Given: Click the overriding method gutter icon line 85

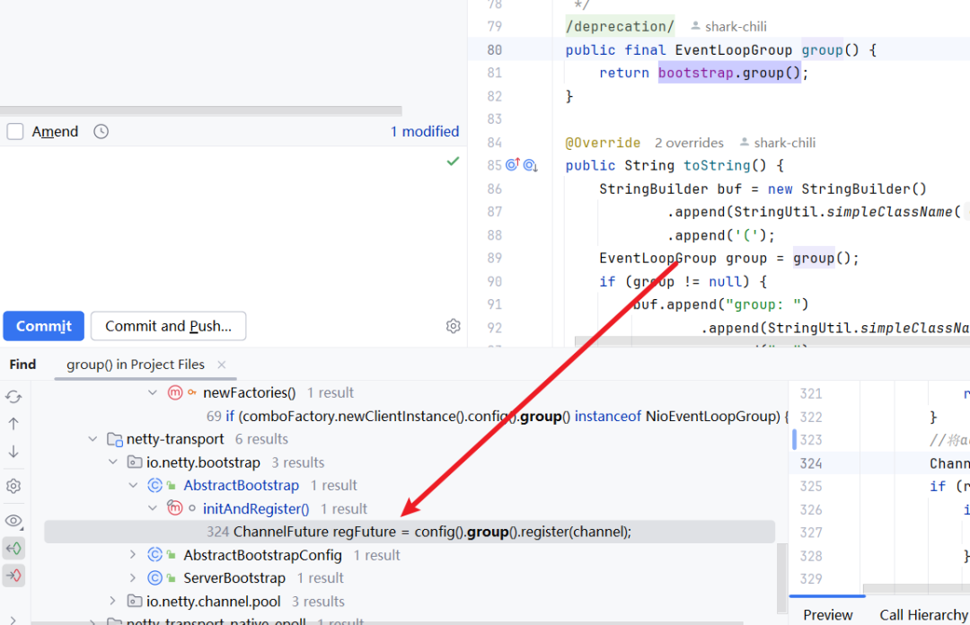Looking at the screenshot, I should [513, 164].
